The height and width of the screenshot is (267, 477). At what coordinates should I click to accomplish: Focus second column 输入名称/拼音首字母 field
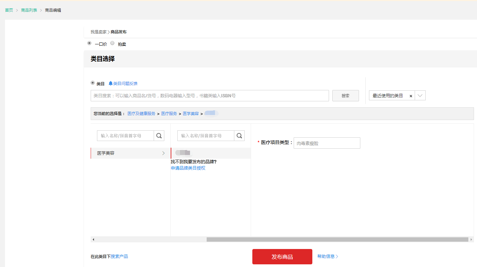(x=206, y=136)
